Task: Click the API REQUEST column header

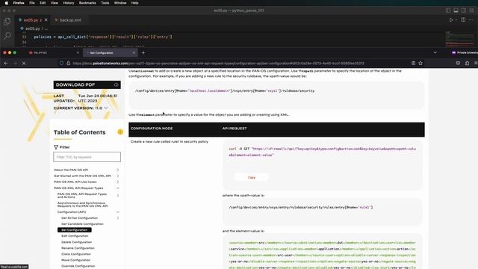Action: click(235, 129)
